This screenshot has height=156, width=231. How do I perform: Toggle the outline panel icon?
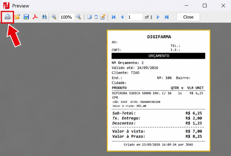tap(89, 17)
